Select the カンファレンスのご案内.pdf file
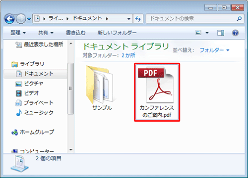Image resolution: width=248 pixels, height=178 pixels. (x=157, y=92)
